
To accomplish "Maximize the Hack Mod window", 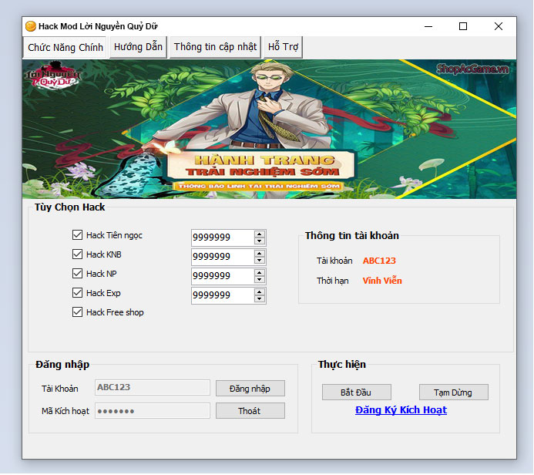I will point(463,26).
